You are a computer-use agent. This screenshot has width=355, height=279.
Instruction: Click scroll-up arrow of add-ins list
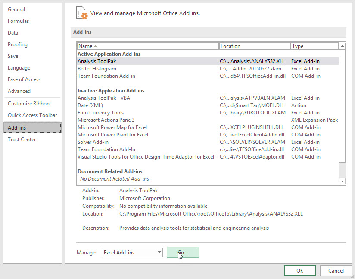[x=342, y=46]
